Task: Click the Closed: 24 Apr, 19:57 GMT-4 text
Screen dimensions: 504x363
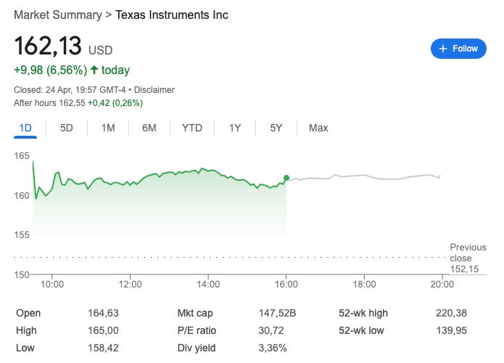Action: (70, 90)
